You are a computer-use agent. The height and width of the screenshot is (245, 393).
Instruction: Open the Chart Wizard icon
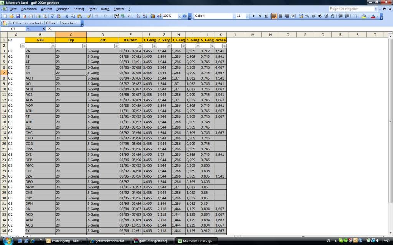(153, 16)
